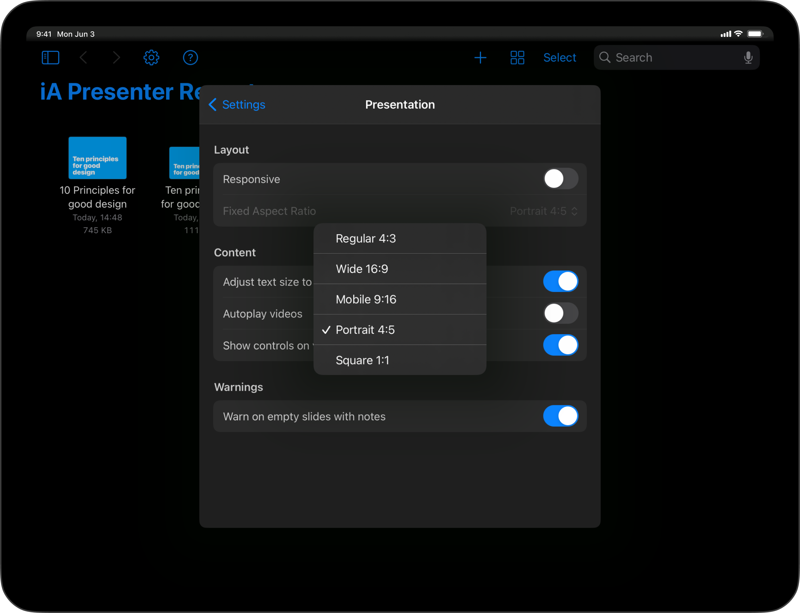Choose Regular 4:3 aspect ratio
Image resolution: width=800 pixels, height=613 pixels.
click(x=400, y=238)
